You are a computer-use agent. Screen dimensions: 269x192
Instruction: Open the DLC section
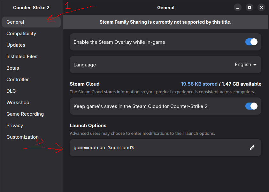11,91
